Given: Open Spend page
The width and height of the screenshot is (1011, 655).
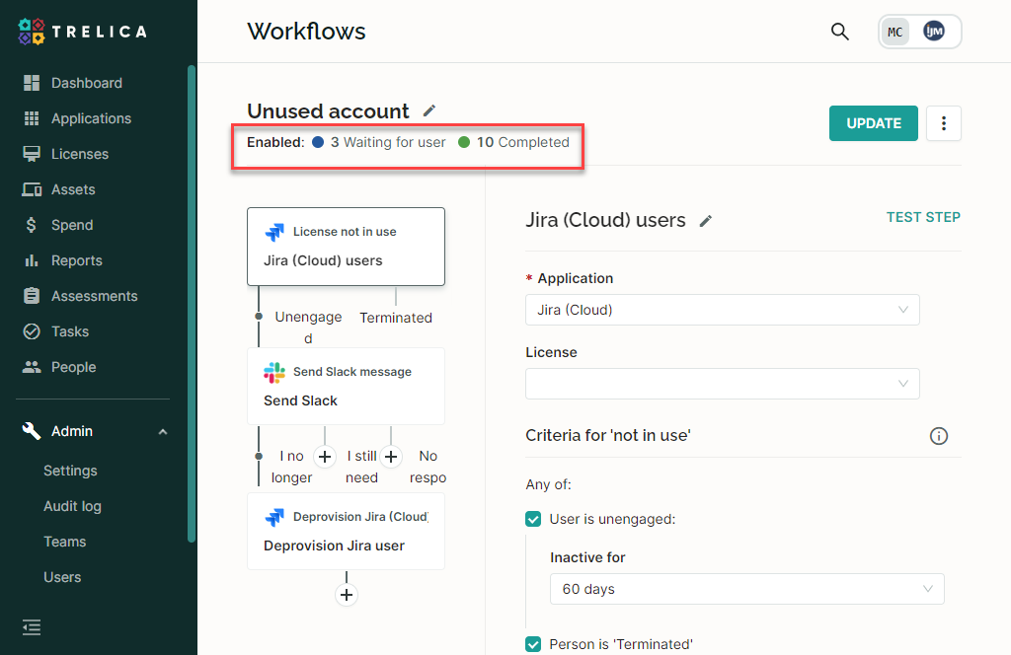Looking at the screenshot, I should (x=72, y=225).
